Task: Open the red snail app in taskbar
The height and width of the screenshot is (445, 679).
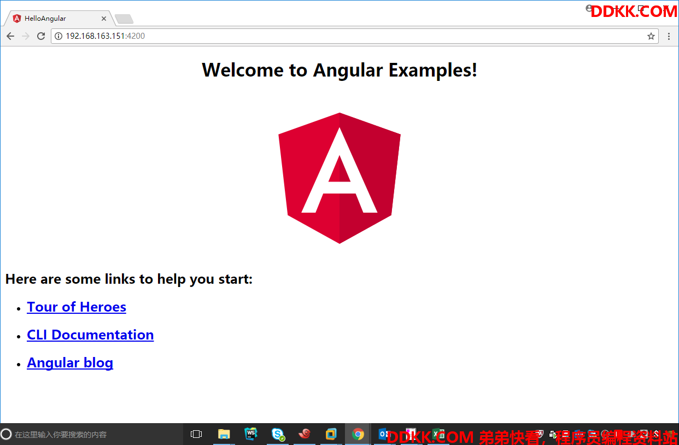Action: click(305, 434)
